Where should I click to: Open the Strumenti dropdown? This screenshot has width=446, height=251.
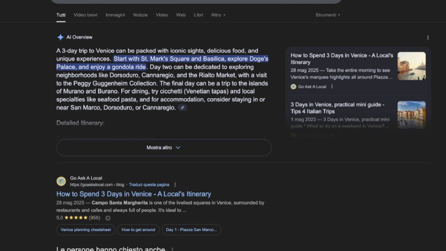328,15
